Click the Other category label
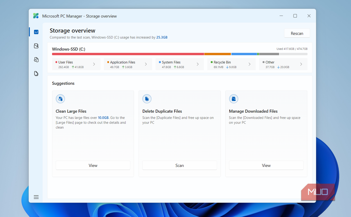Image resolution: width=351 pixels, height=217 pixels. pyautogui.click(x=270, y=62)
